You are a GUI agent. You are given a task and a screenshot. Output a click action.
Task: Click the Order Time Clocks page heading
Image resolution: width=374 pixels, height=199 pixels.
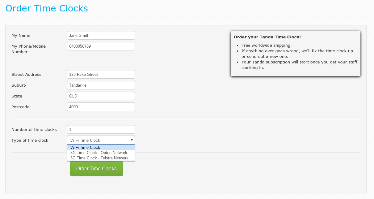[47, 8]
